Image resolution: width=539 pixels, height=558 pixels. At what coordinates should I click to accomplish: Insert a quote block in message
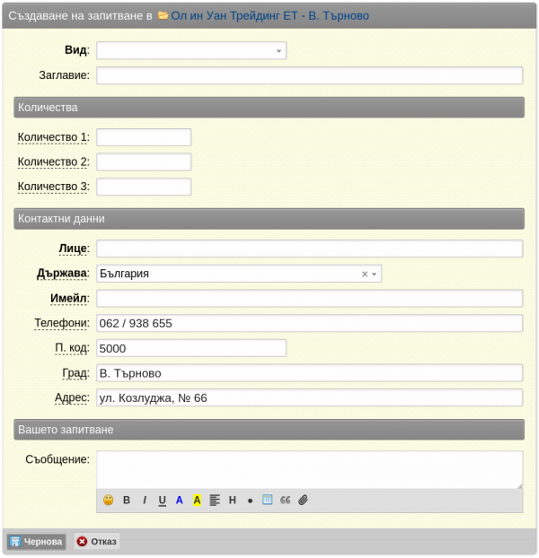[285, 501]
